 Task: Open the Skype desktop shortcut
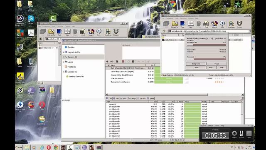(31, 20)
